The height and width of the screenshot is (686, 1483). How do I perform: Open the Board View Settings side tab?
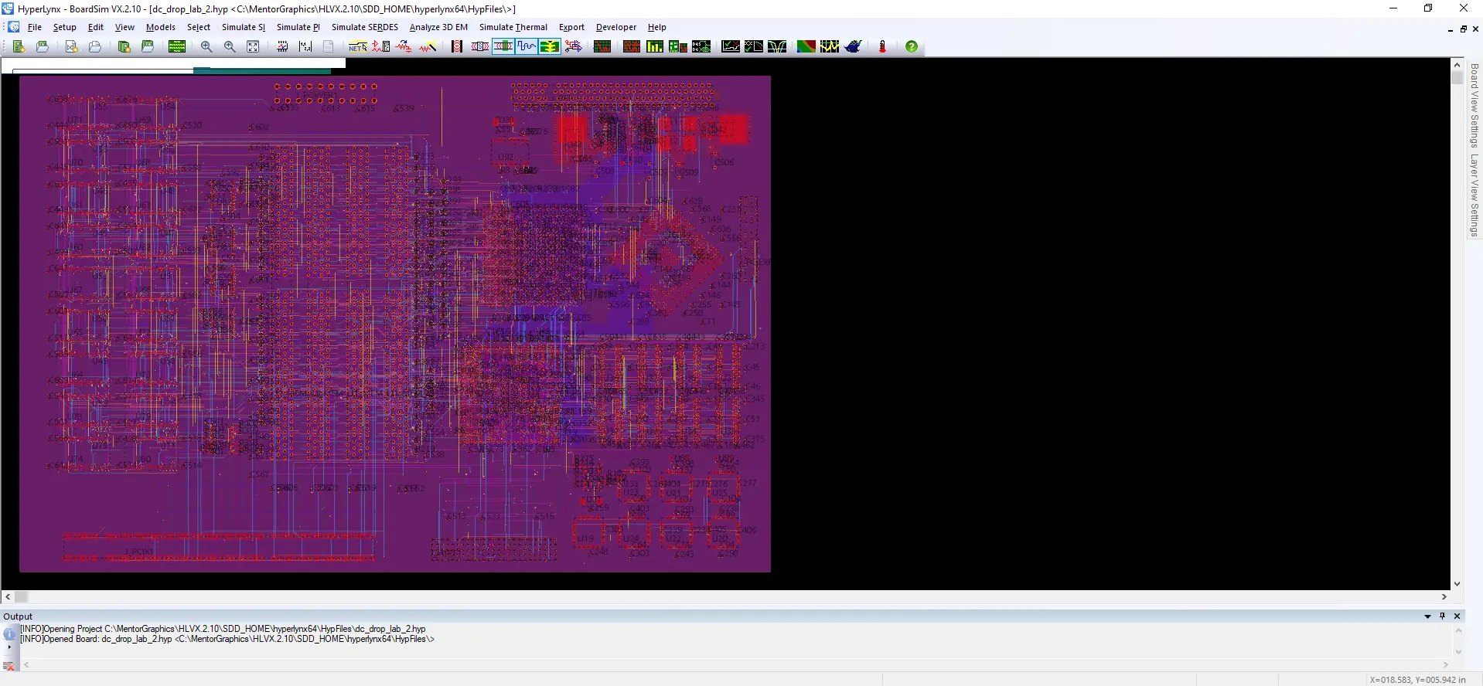(1474, 106)
